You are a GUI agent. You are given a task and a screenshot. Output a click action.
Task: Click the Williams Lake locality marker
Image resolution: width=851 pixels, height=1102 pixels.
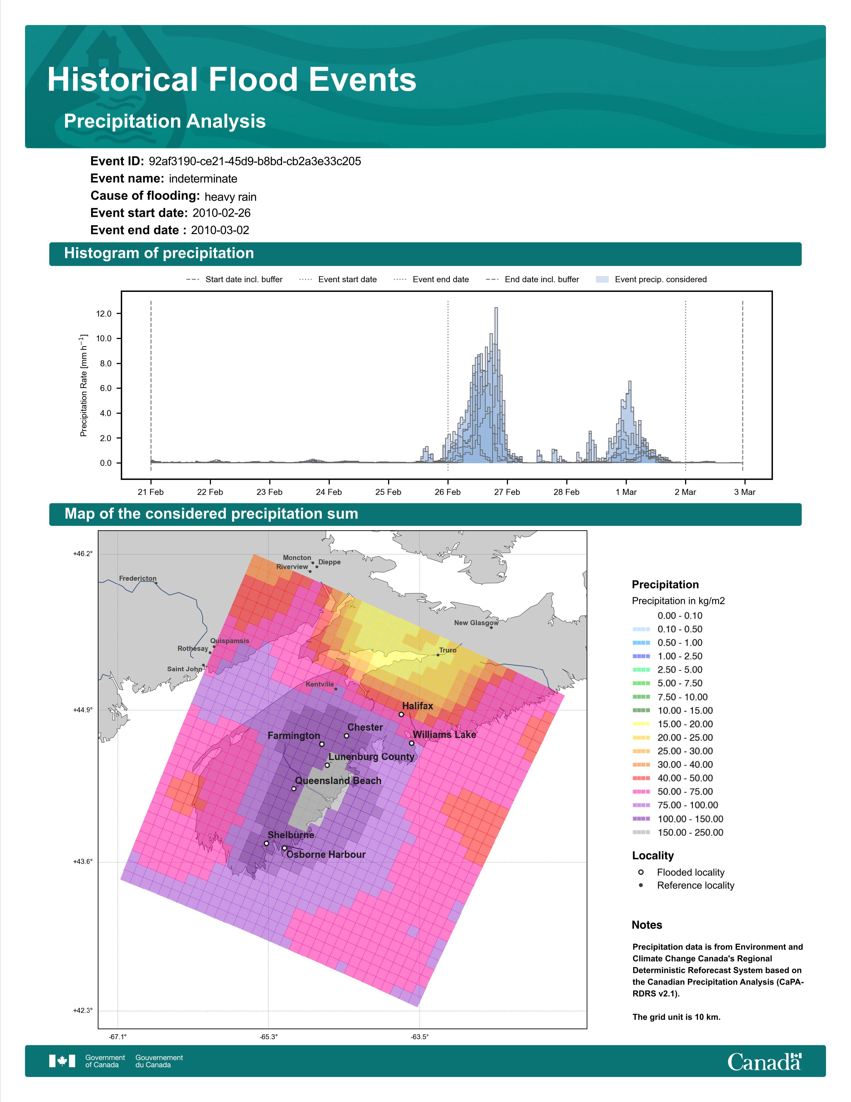411,743
